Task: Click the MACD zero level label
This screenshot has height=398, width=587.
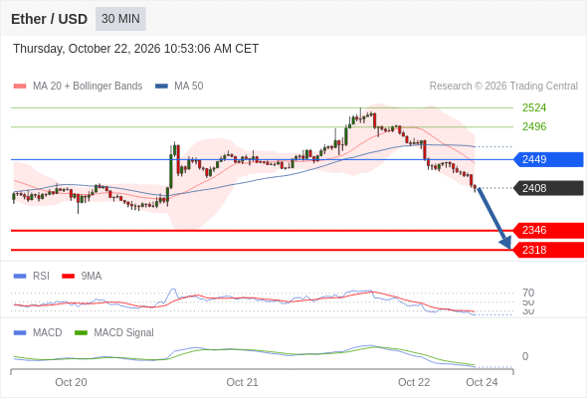Action: click(525, 356)
